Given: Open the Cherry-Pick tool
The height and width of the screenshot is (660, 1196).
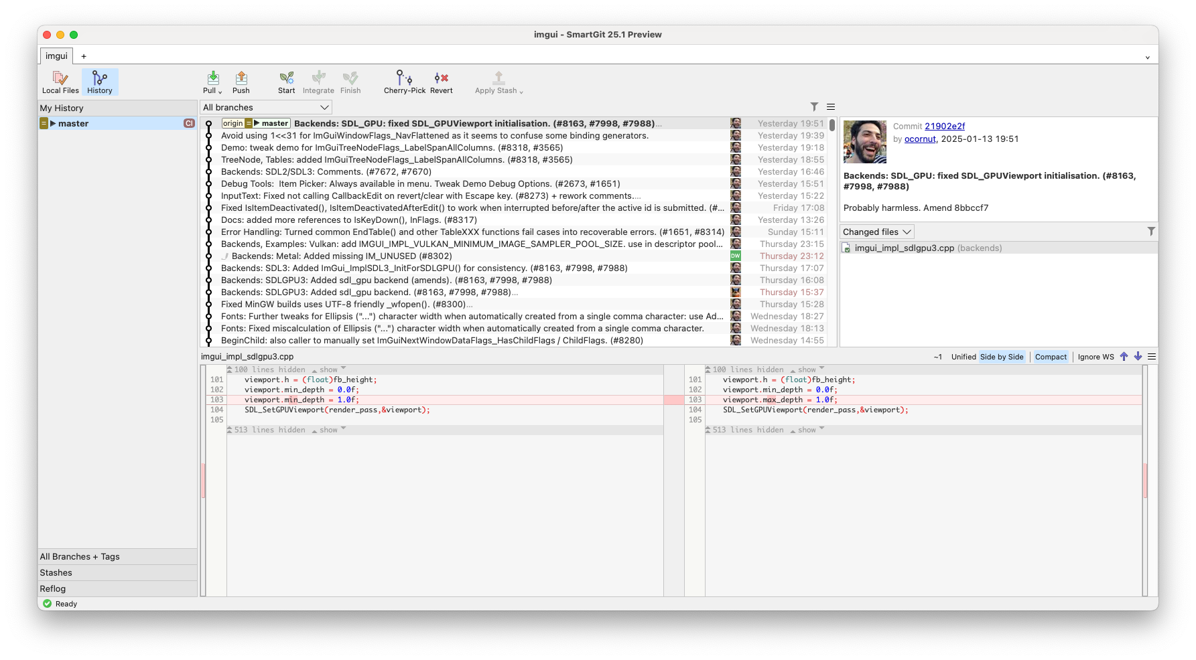Looking at the screenshot, I should coord(403,82).
